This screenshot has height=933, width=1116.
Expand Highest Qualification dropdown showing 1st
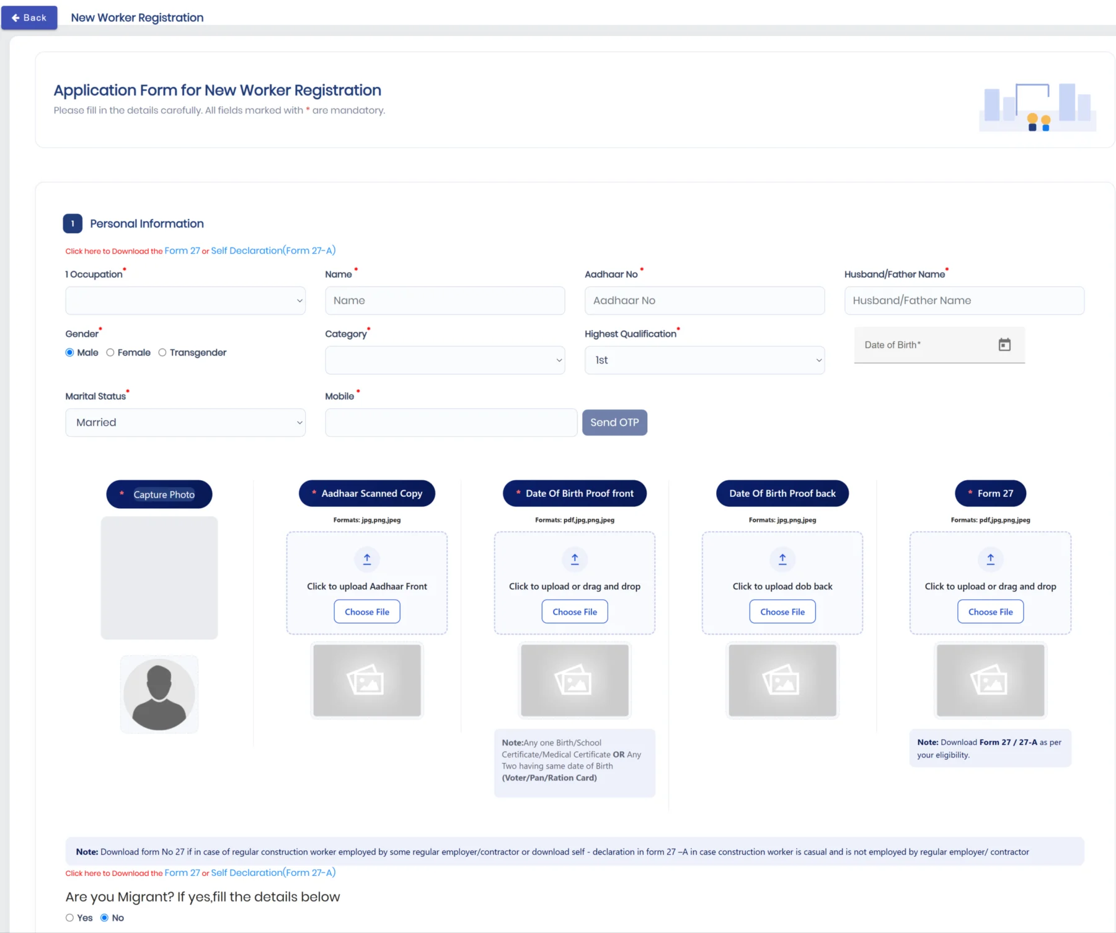pos(704,360)
